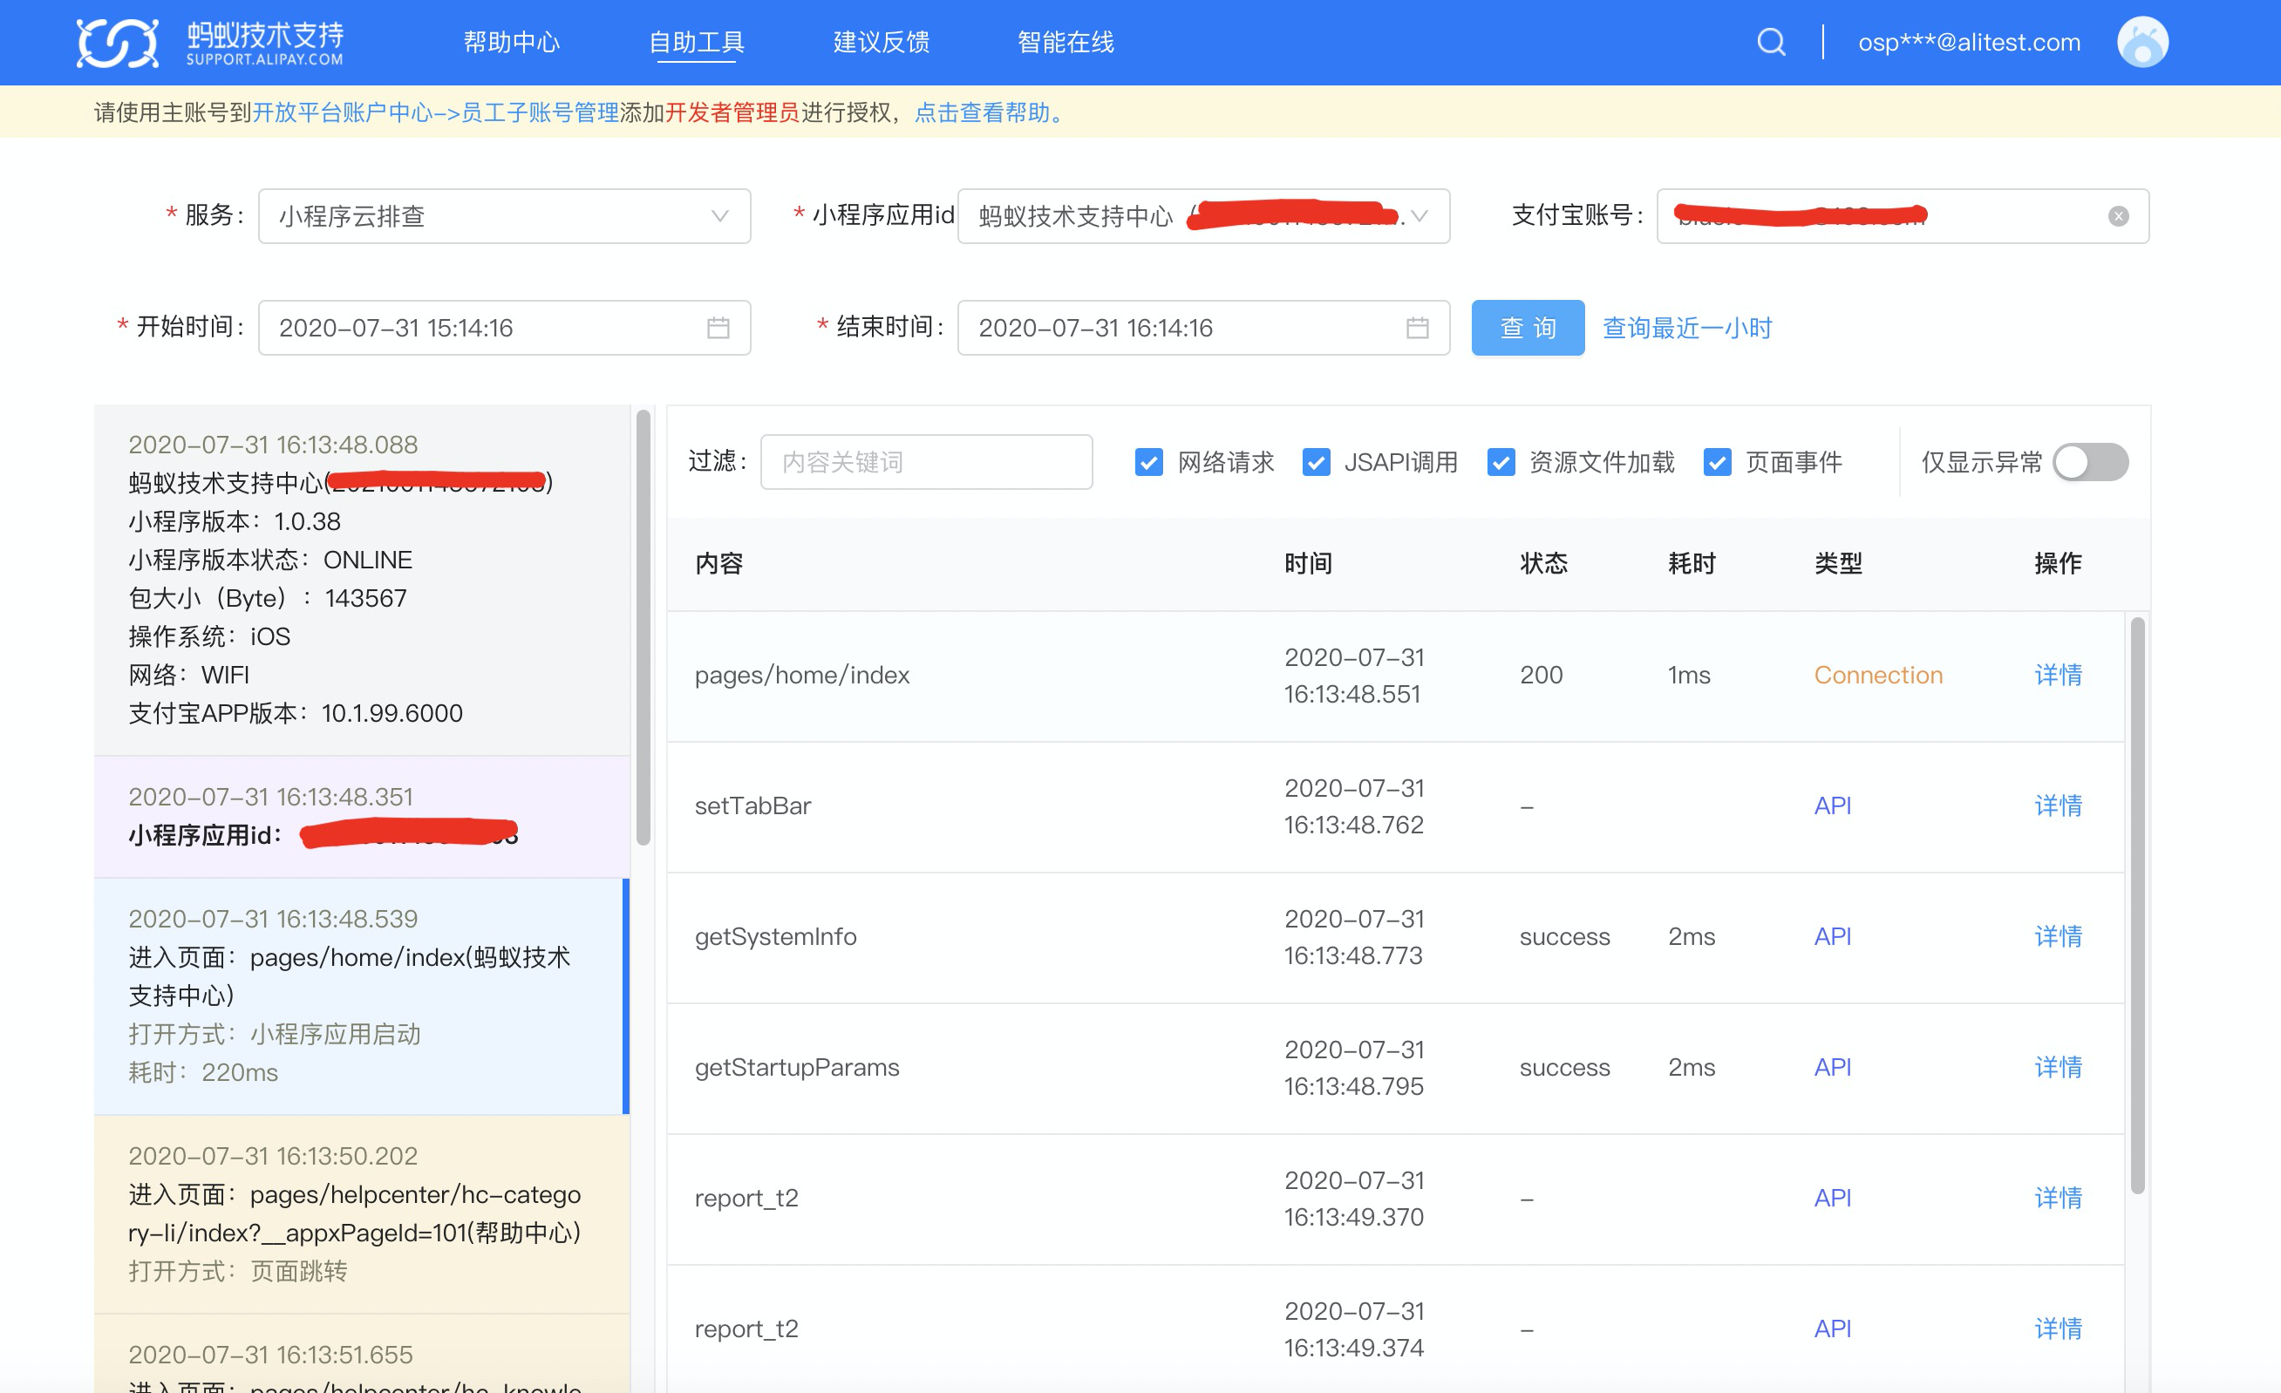
Task: Open 开放平台账户中心->员工子账号管理 link
Action: click(x=436, y=113)
